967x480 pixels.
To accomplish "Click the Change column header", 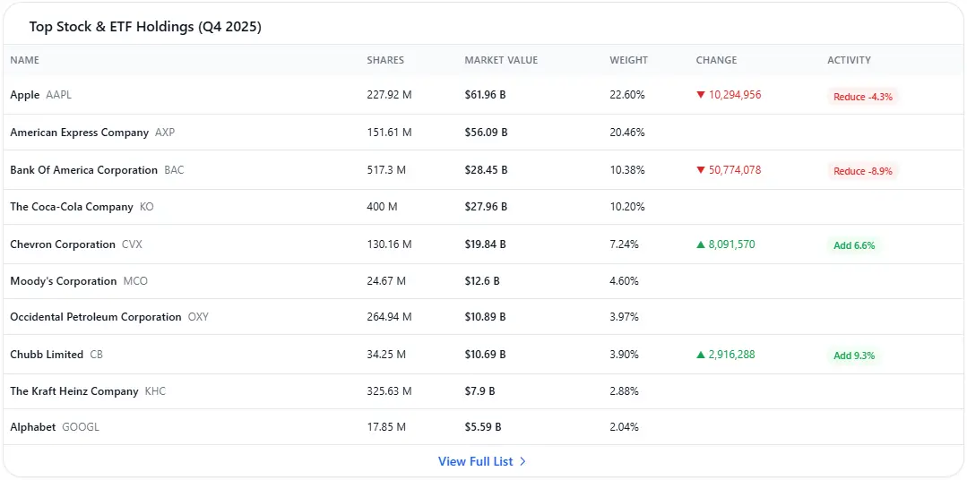I will 716,60.
